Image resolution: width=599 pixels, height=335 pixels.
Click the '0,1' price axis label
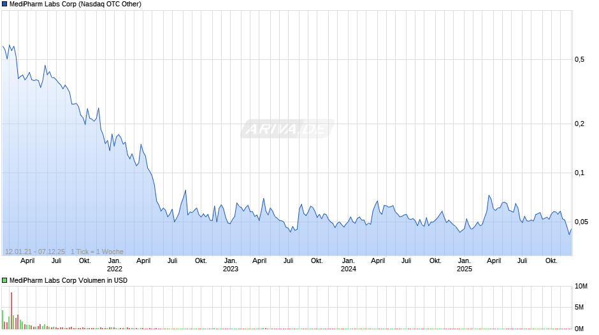point(579,173)
